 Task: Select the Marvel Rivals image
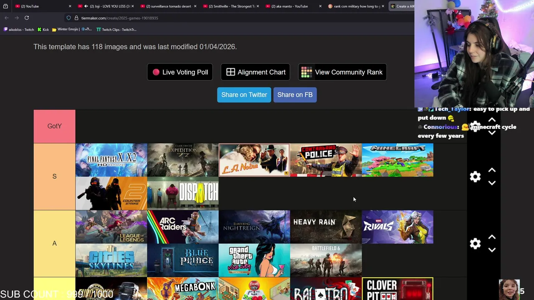point(398,227)
